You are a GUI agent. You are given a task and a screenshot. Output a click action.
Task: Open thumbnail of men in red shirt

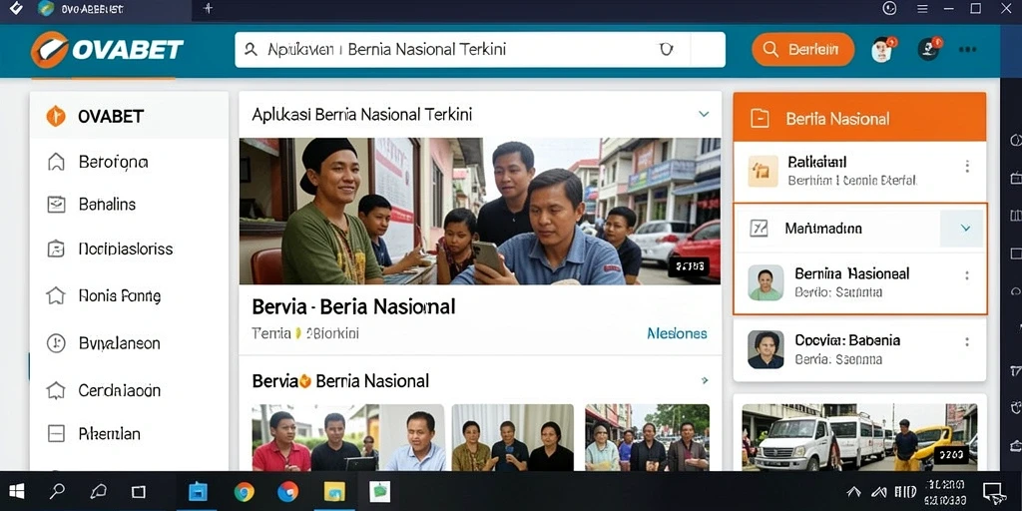click(348, 437)
